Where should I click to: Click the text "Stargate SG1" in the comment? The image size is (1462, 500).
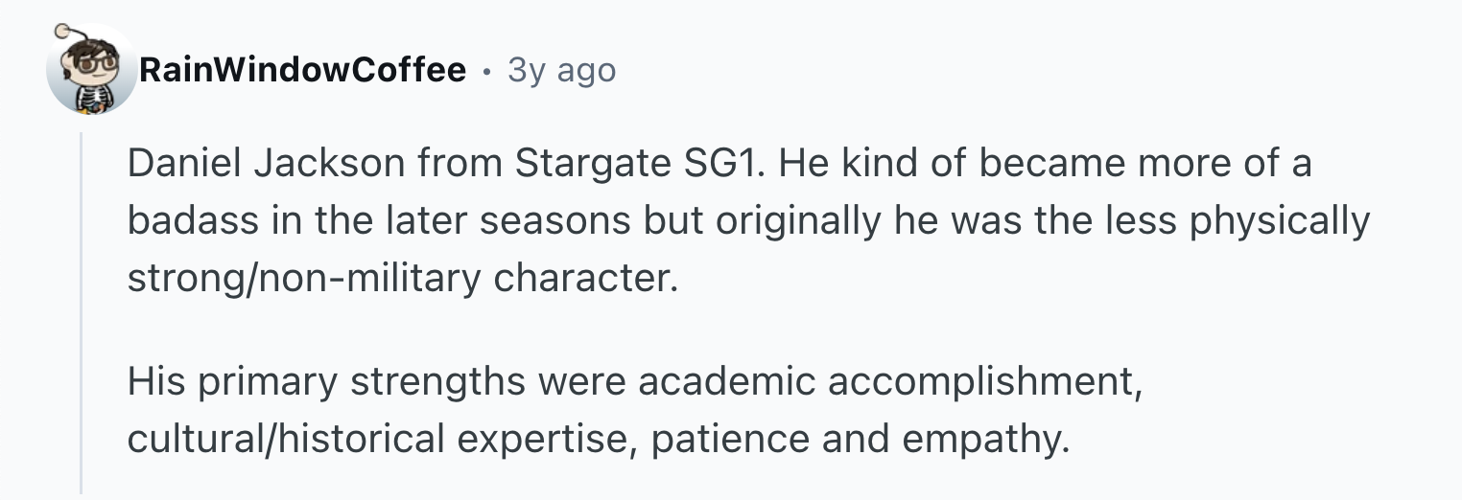638,165
